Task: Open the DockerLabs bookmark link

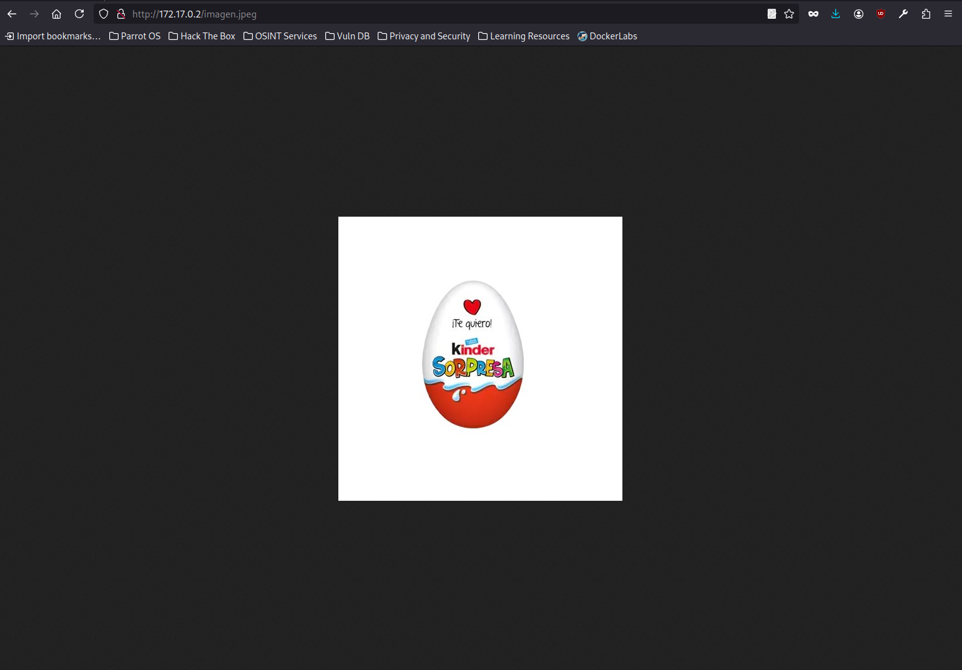Action: [607, 36]
